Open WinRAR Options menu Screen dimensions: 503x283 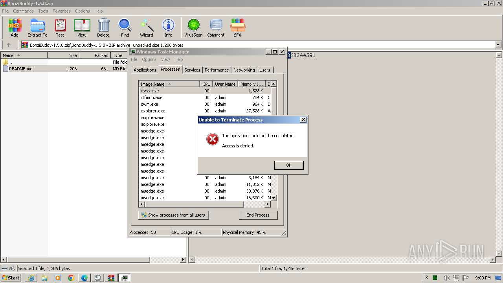83,11
